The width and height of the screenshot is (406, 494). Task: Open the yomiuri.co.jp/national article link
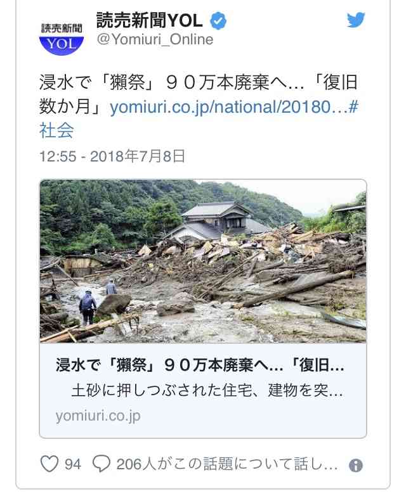(228, 107)
